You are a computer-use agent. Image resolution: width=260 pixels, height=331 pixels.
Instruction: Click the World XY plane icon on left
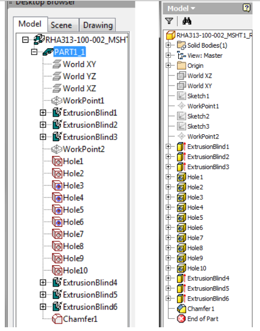pyautogui.click(x=57, y=64)
